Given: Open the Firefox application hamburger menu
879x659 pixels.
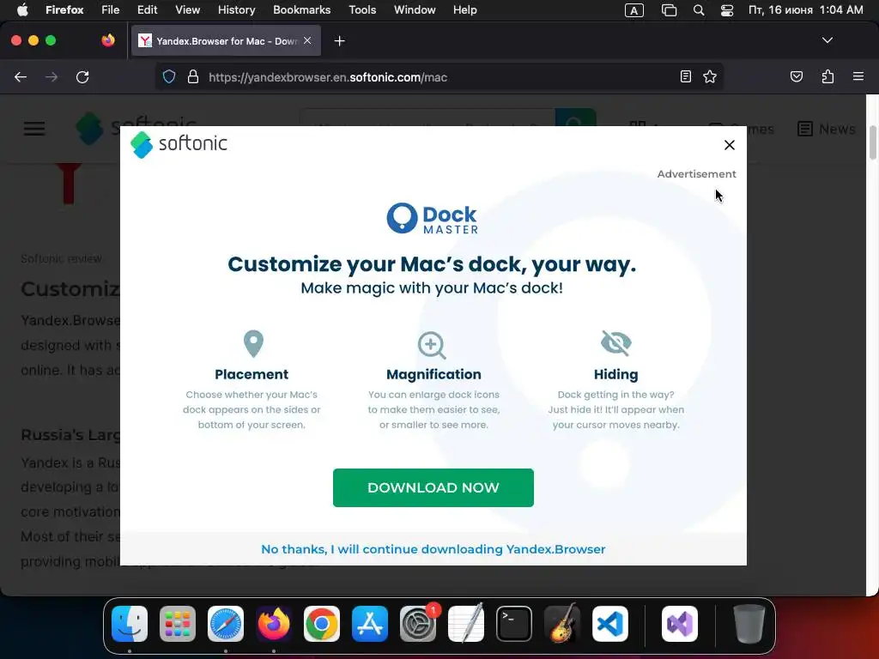Looking at the screenshot, I should click(x=858, y=76).
